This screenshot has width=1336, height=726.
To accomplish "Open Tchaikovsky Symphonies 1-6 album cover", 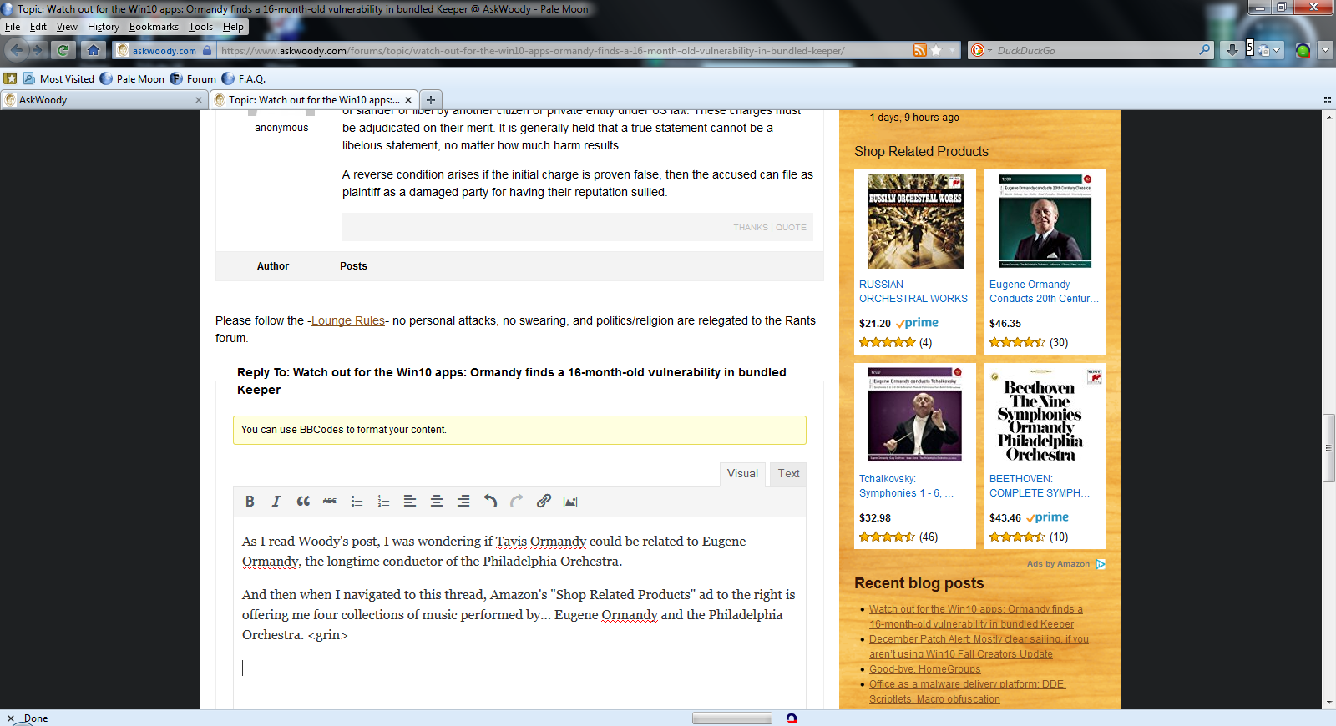I will tap(915, 415).
